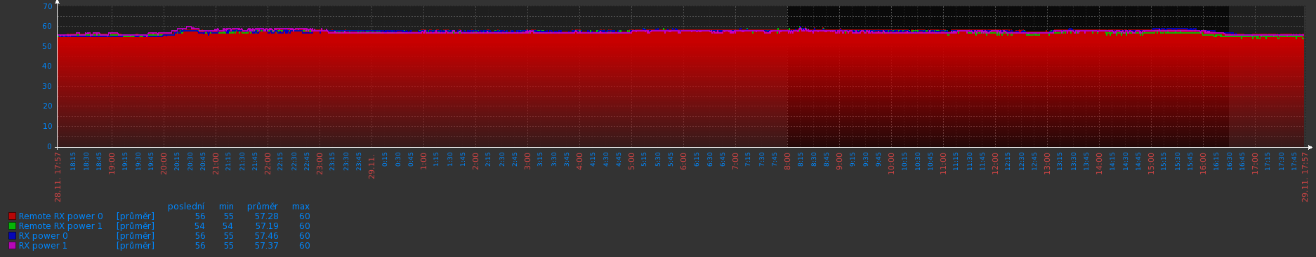Select the RX power 0 legend label

[x=44, y=236]
